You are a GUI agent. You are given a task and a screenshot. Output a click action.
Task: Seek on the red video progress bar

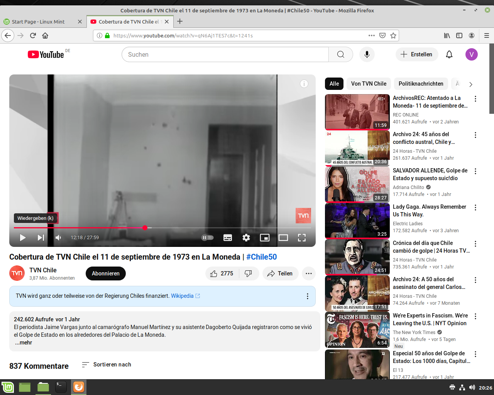click(x=162, y=228)
